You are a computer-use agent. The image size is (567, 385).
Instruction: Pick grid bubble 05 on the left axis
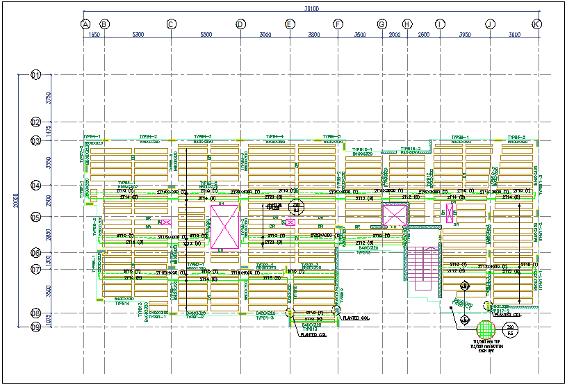pyautogui.click(x=36, y=217)
